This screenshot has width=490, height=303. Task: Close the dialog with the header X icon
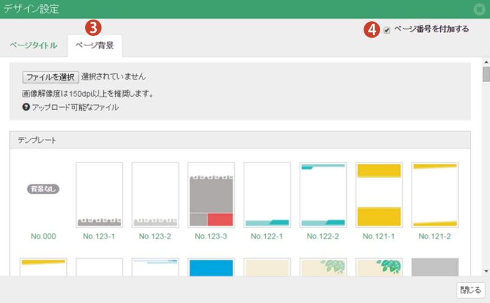click(x=480, y=9)
